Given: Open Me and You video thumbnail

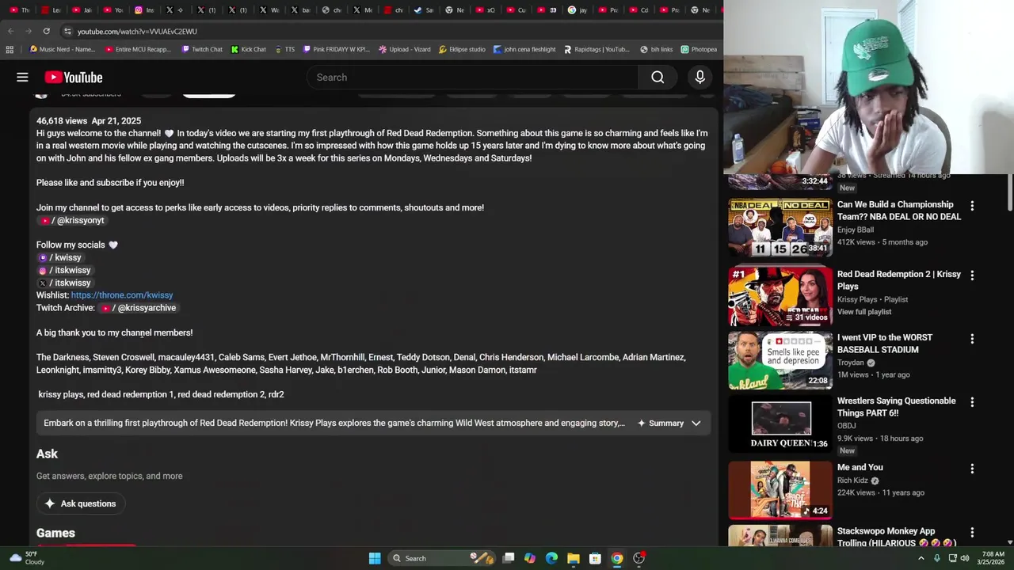Looking at the screenshot, I should tap(780, 490).
